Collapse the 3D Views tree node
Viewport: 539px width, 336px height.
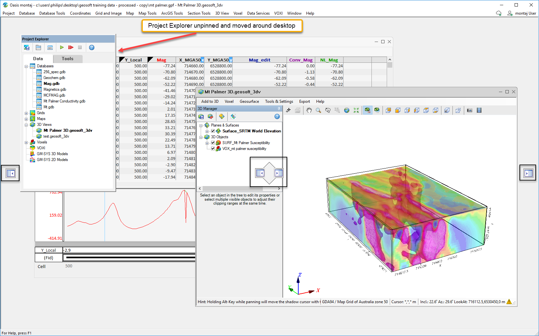(26, 125)
